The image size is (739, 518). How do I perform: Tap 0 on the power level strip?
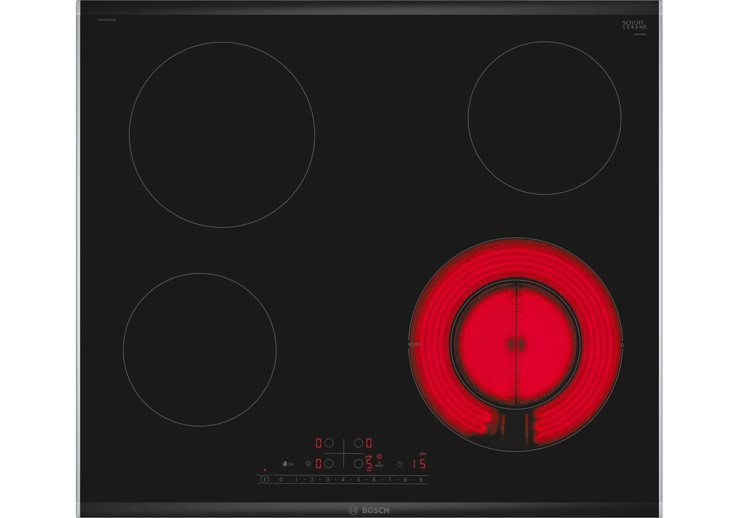click(281, 479)
